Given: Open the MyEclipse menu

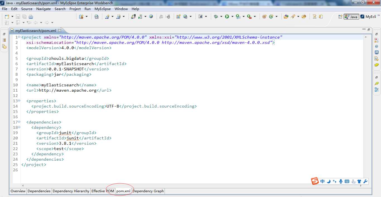Looking at the screenshot, I should 103,9.
